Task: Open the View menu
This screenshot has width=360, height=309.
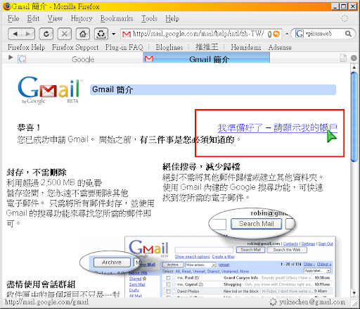Action: (55, 18)
